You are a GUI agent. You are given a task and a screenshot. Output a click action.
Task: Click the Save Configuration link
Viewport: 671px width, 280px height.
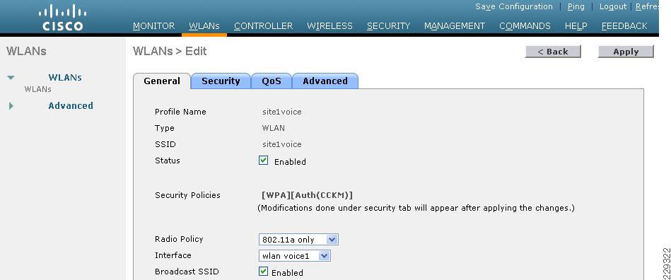coord(514,6)
